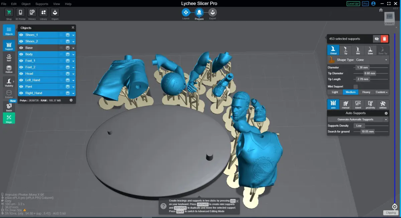Image resolution: width=401 pixels, height=218 pixels.
Task: Select the Support sidebar tool
Action: (9, 46)
